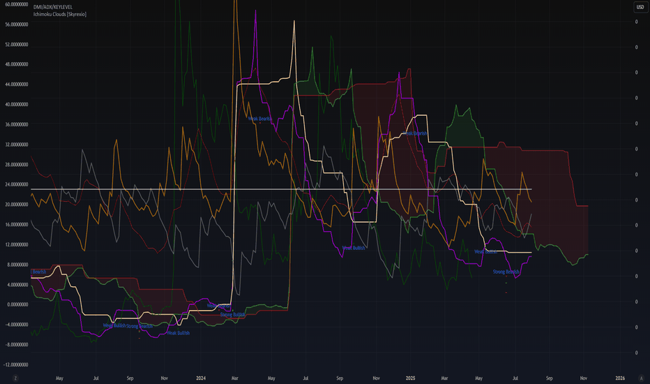Click the Strong Bearish label near July 2025
Image resolution: width=650 pixels, height=384 pixels.
tap(506, 272)
